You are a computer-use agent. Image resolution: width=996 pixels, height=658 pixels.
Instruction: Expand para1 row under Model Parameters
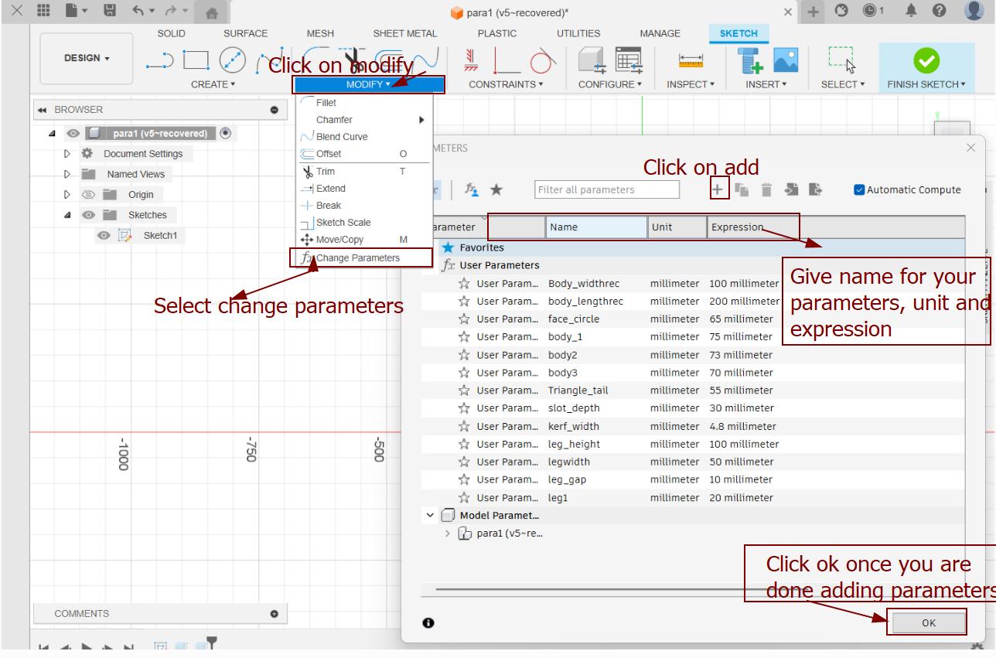pyautogui.click(x=447, y=533)
